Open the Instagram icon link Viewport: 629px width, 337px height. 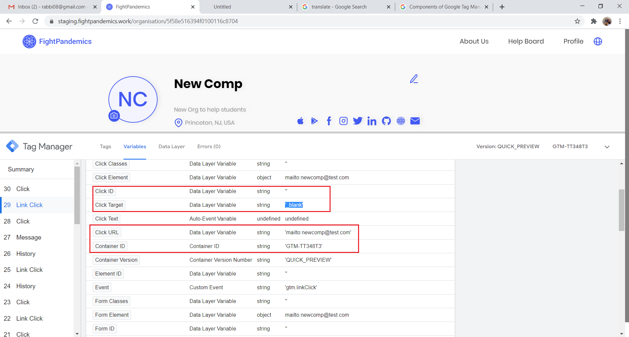(343, 121)
